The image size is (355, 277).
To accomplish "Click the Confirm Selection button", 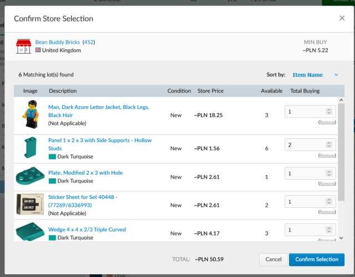I will pyautogui.click(x=316, y=259).
